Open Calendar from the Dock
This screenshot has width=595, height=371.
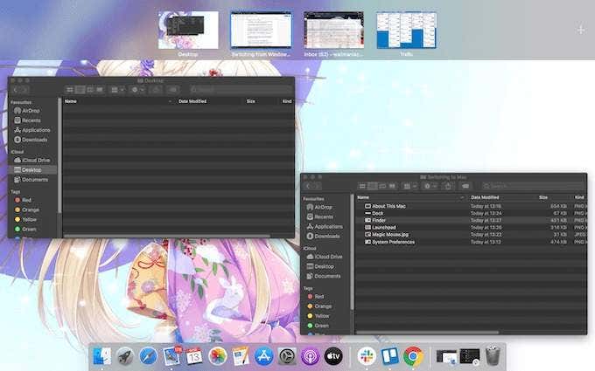point(194,356)
